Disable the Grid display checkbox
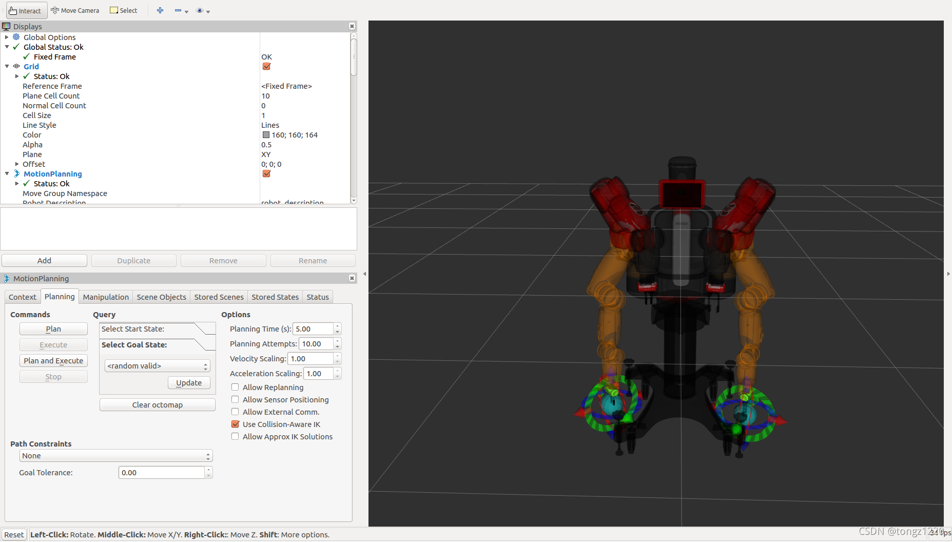 tap(266, 66)
